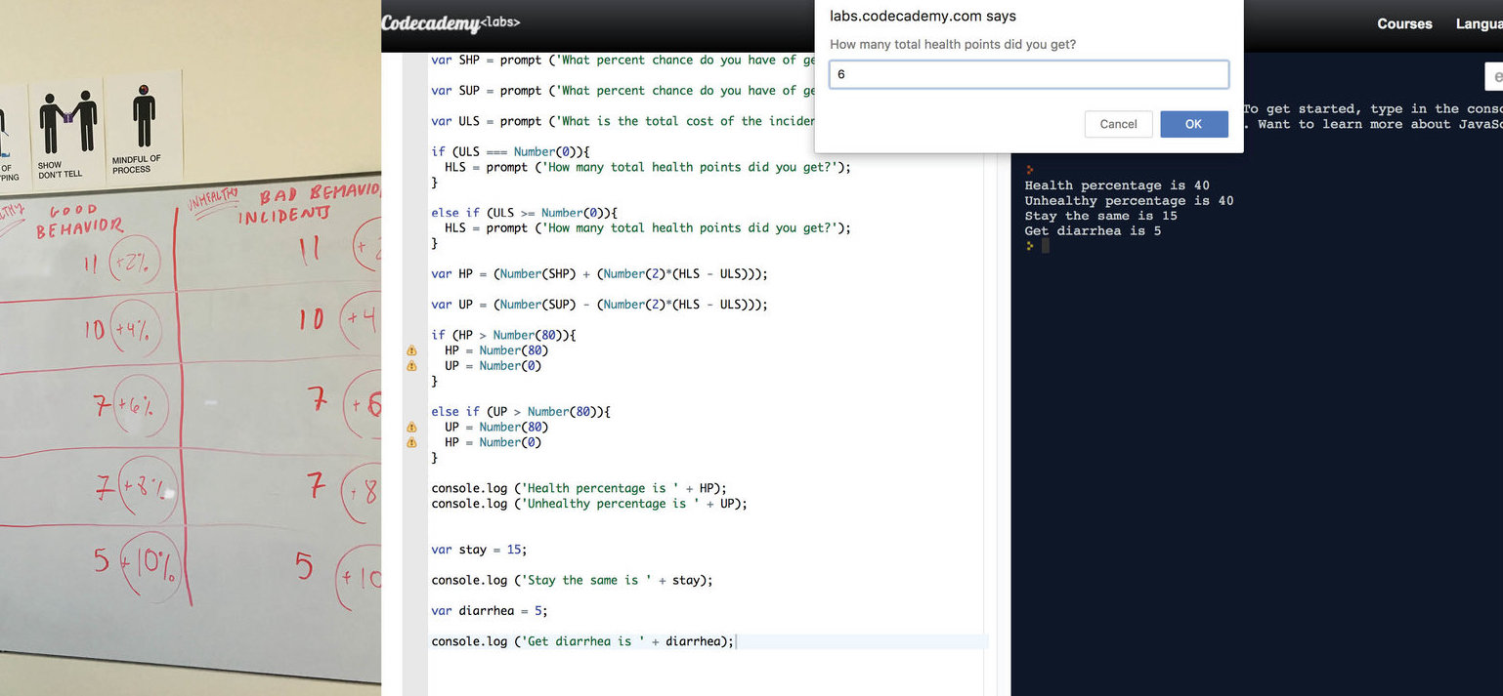Viewport: 1503px width, 696px height.
Task: Click warning icon beside 'UP = Number(0)'
Action: pyautogui.click(x=411, y=366)
